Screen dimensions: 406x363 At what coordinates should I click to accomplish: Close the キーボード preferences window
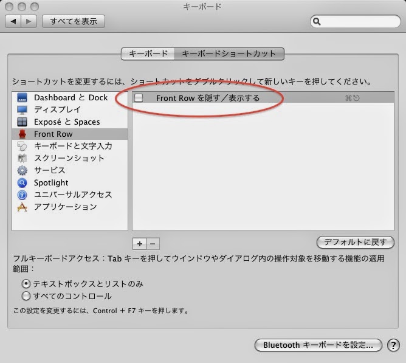[9, 7]
